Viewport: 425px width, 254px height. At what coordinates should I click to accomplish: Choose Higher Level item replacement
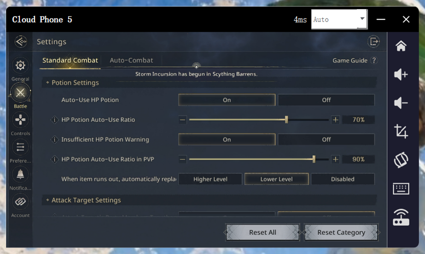tap(210, 179)
